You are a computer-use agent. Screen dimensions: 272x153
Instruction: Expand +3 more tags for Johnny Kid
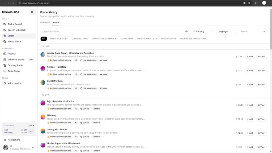pos(96,137)
